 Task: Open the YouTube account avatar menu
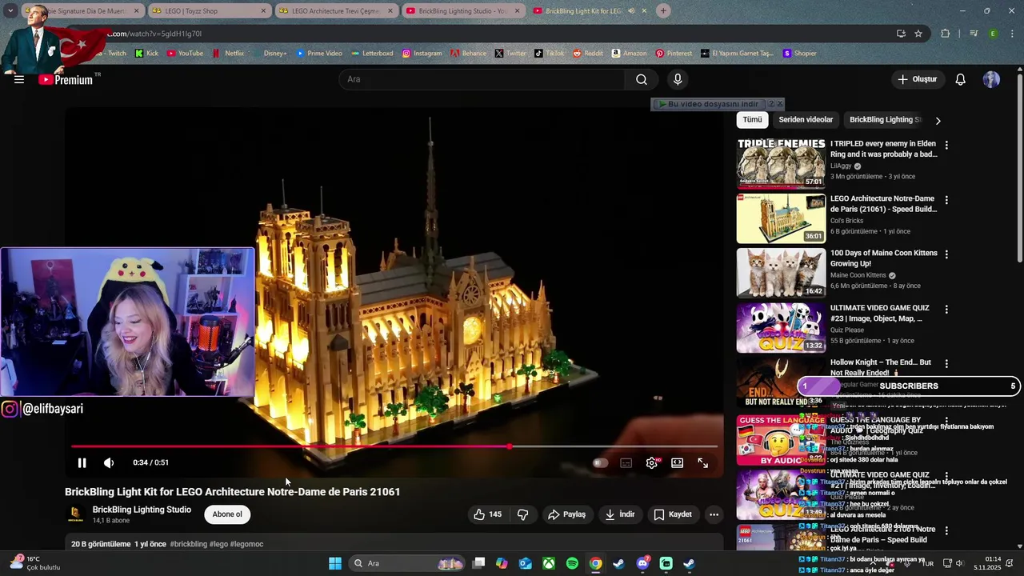click(x=991, y=79)
